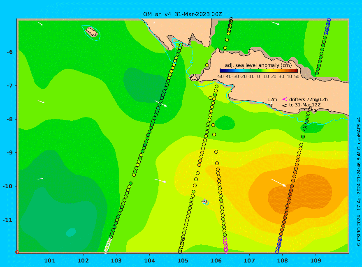
Task: Click the longitude label 107
Action: point(249,260)
